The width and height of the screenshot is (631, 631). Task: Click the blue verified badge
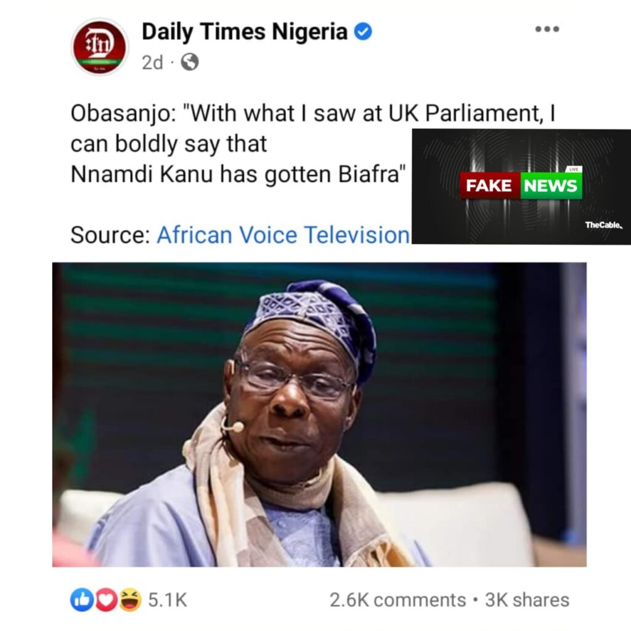pos(363,31)
